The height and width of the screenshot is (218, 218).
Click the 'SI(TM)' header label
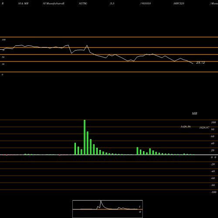pyautogui.click(x=83, y=3)
